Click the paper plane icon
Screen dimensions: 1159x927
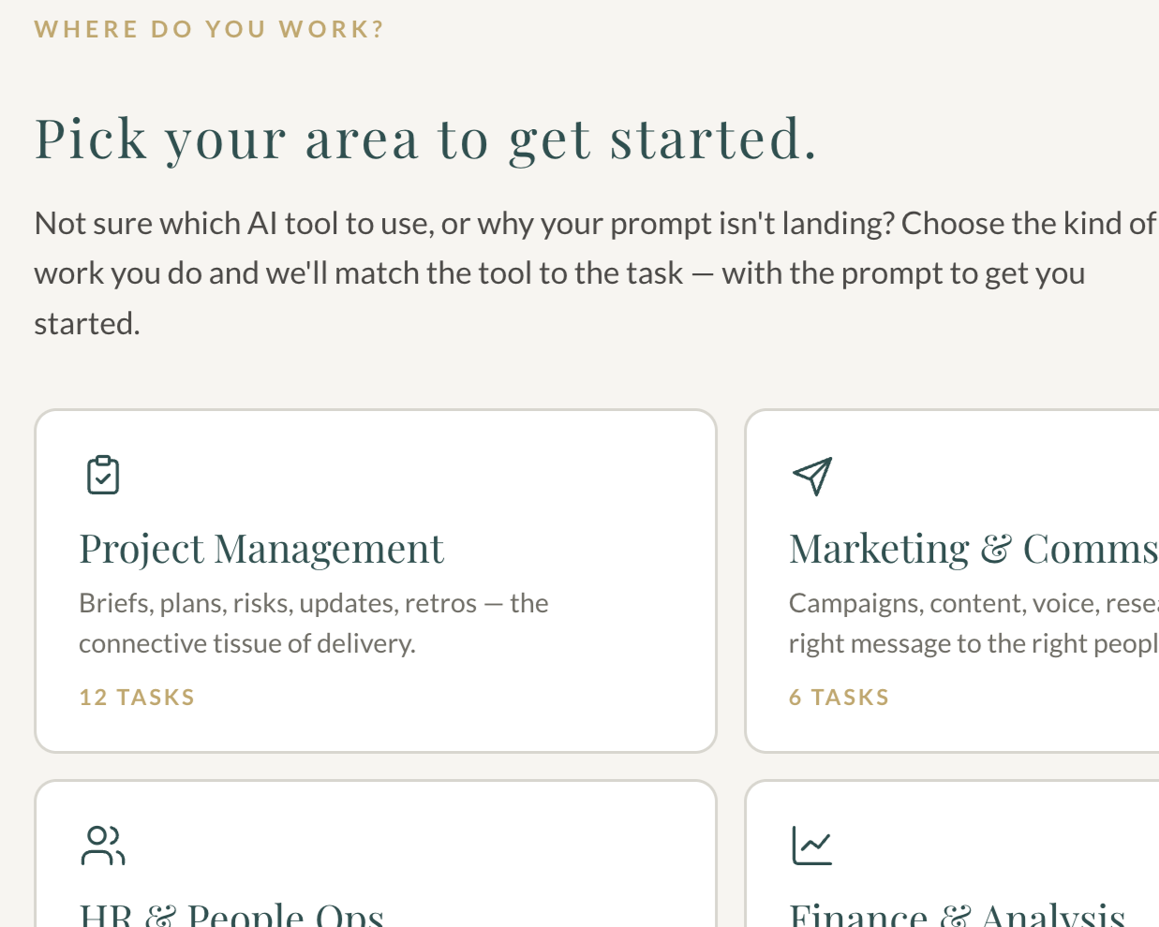812,476
